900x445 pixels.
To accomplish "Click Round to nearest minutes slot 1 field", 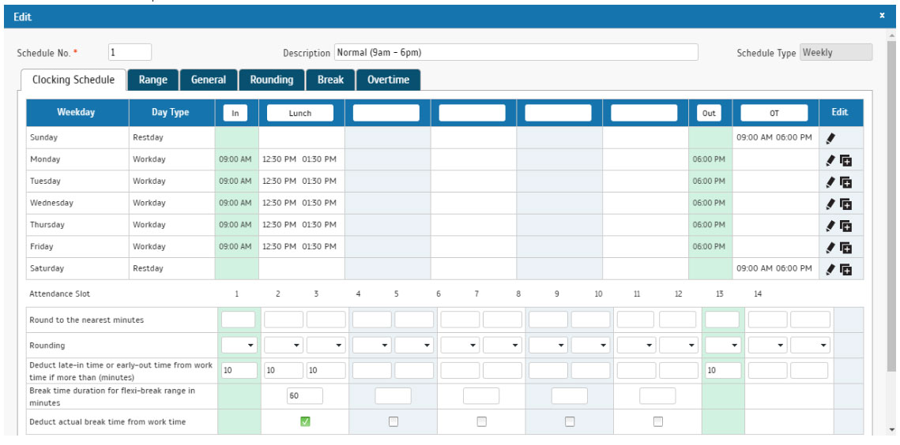I will (x=238, y=320).
